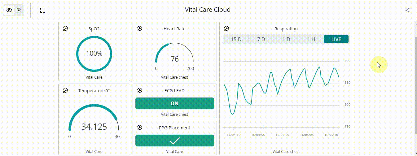Open SpO2 widget history icon

click(65, 28)
